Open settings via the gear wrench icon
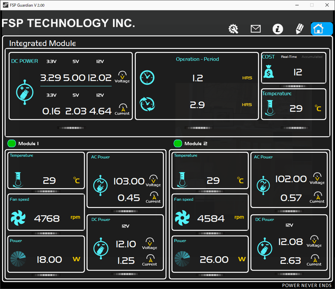Image resolution: width=335 pixels, height=289 pixels. pyautogui.click(x=233, y=28)
